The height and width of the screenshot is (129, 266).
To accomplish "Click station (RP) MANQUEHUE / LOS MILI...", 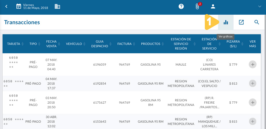I will (x=209, y=122).
